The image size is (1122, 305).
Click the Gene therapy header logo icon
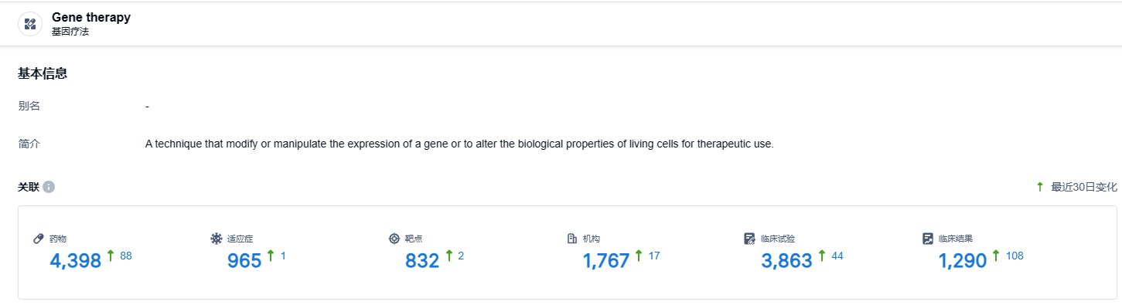pyautogui.click(x=30, y=24)
